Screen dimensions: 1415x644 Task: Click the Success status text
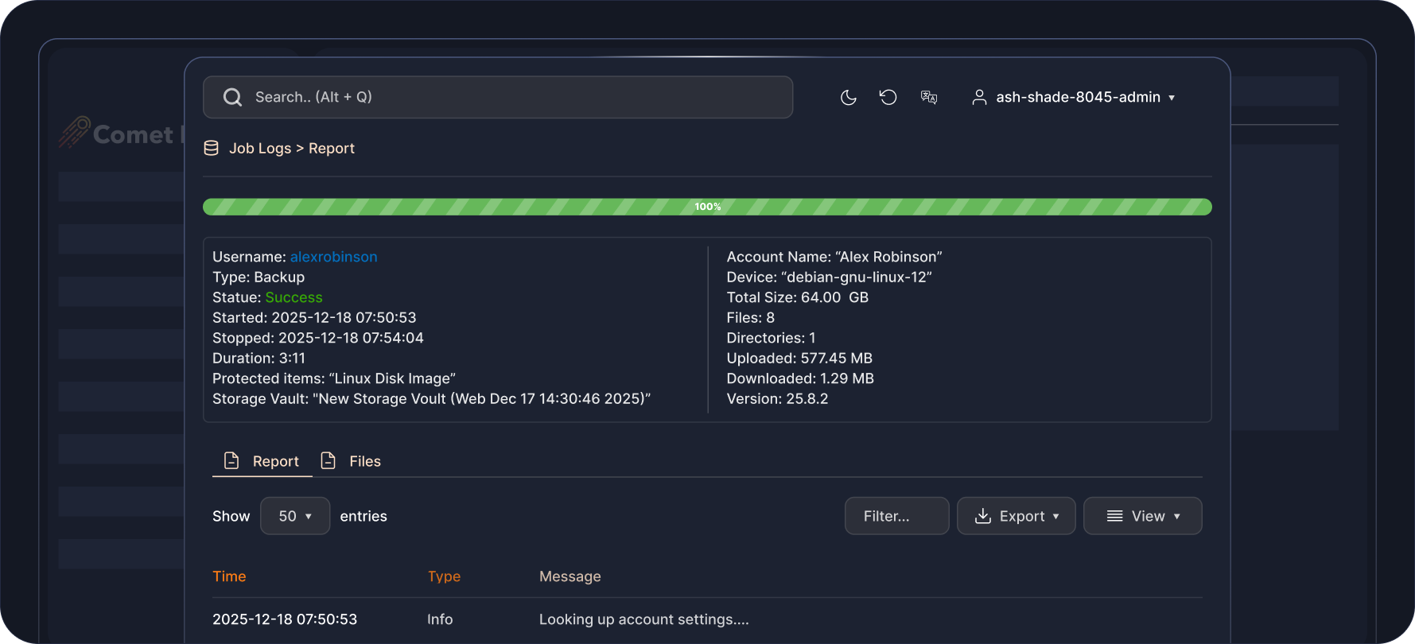(293, 297)
